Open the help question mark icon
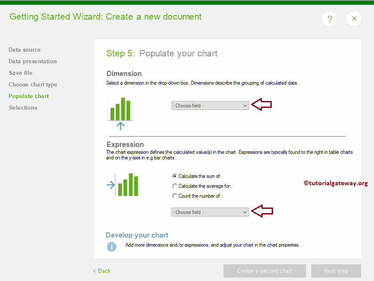The height and width of the screenshot is (281, 374). [329, 18]
